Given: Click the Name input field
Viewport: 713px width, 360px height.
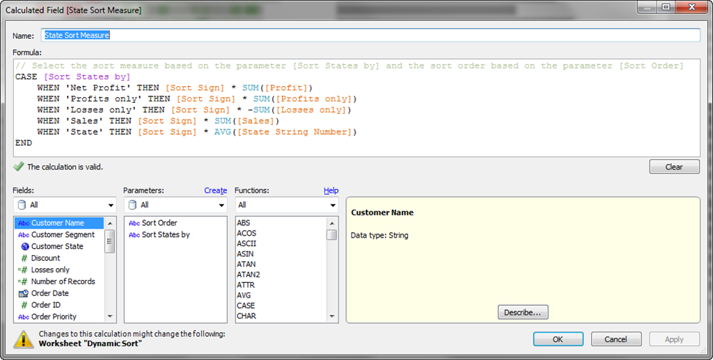Looking at the screenshot, I should 370,35.
